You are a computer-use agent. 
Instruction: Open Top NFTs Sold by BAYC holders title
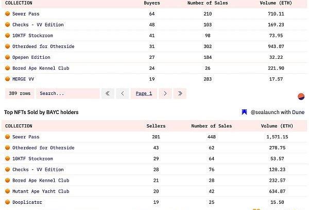tap(41, 112)
